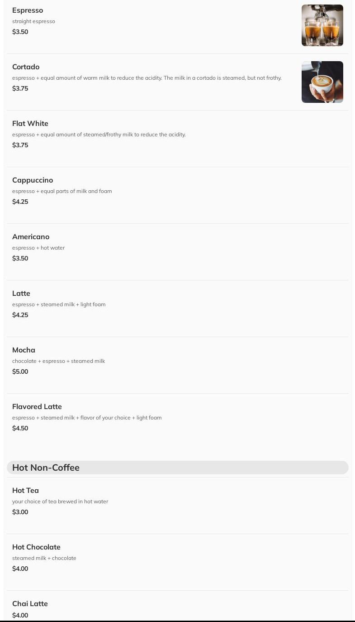355x622 pixels.
Task: Click the Cappuccino $4.25 price
Action: point(20,202)
